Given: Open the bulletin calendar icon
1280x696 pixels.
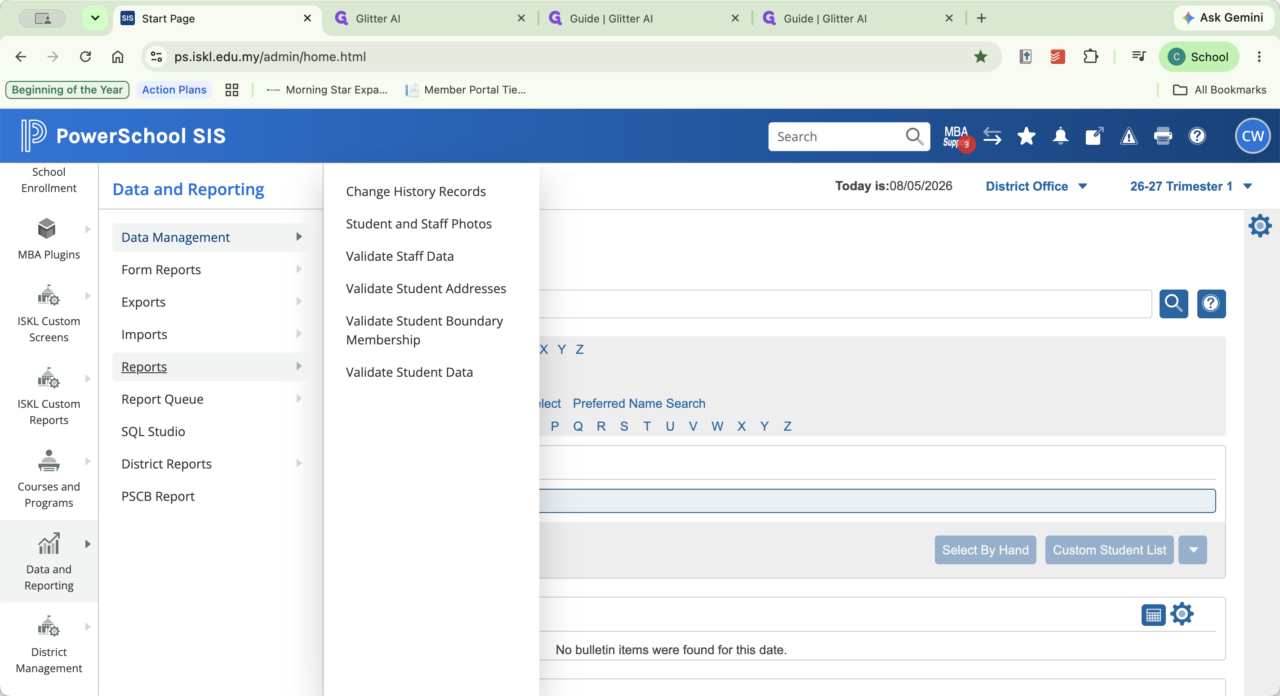Looking at the screenshot, I should tap(1153, 615).
